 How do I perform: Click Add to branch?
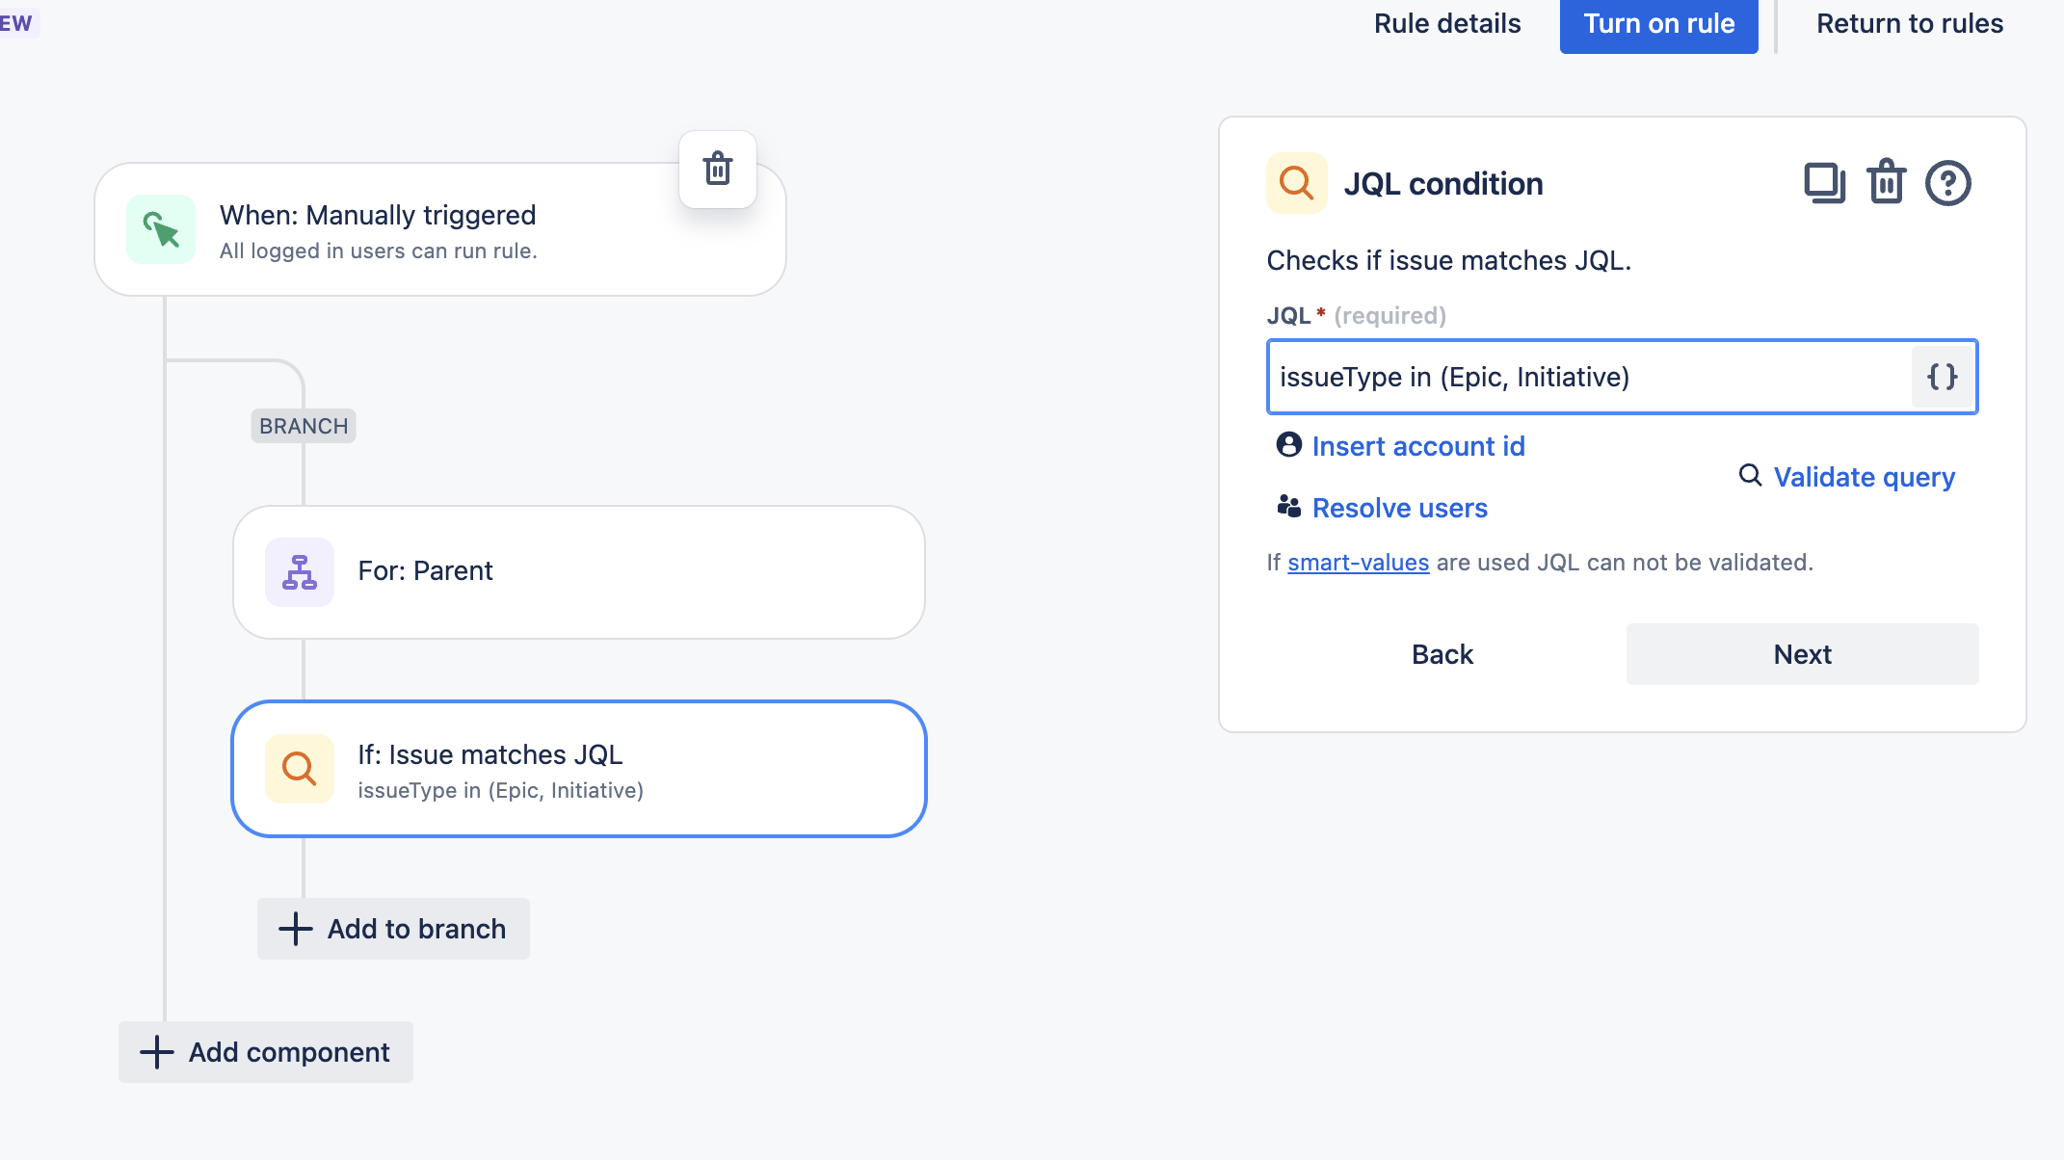[393, 929]
